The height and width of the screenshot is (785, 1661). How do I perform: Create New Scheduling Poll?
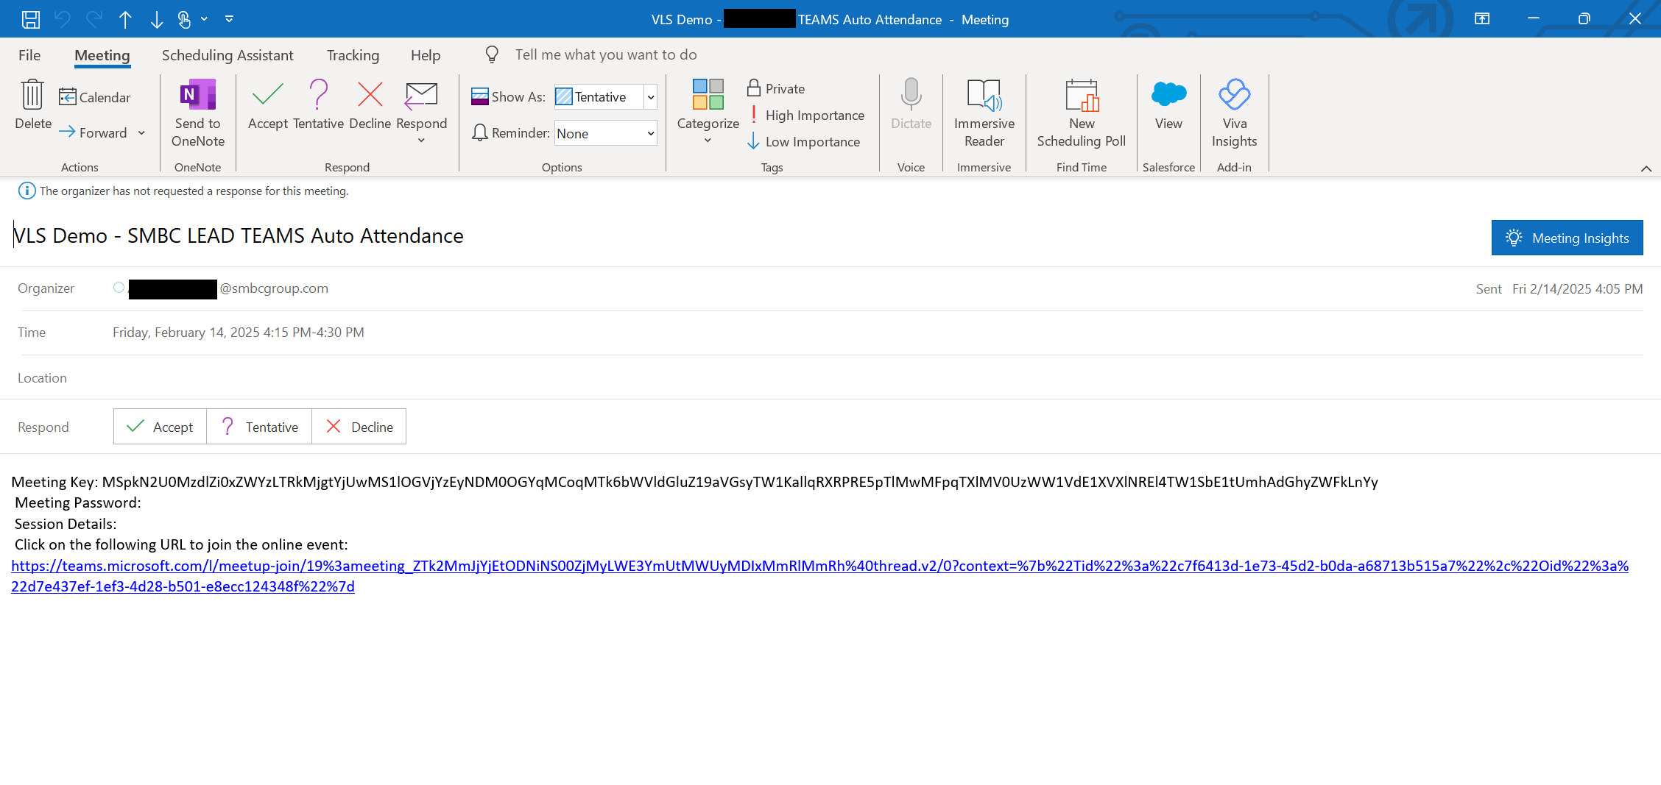pos(1081,113)
